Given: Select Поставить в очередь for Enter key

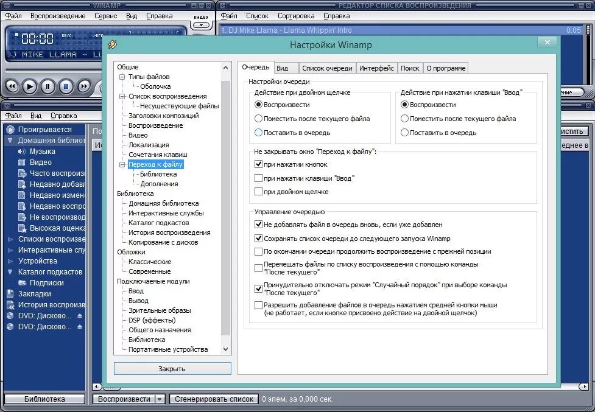Looking at the screenshot, I should tap(404, 133).
